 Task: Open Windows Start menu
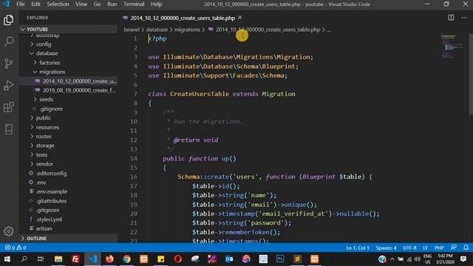(7, 259)
